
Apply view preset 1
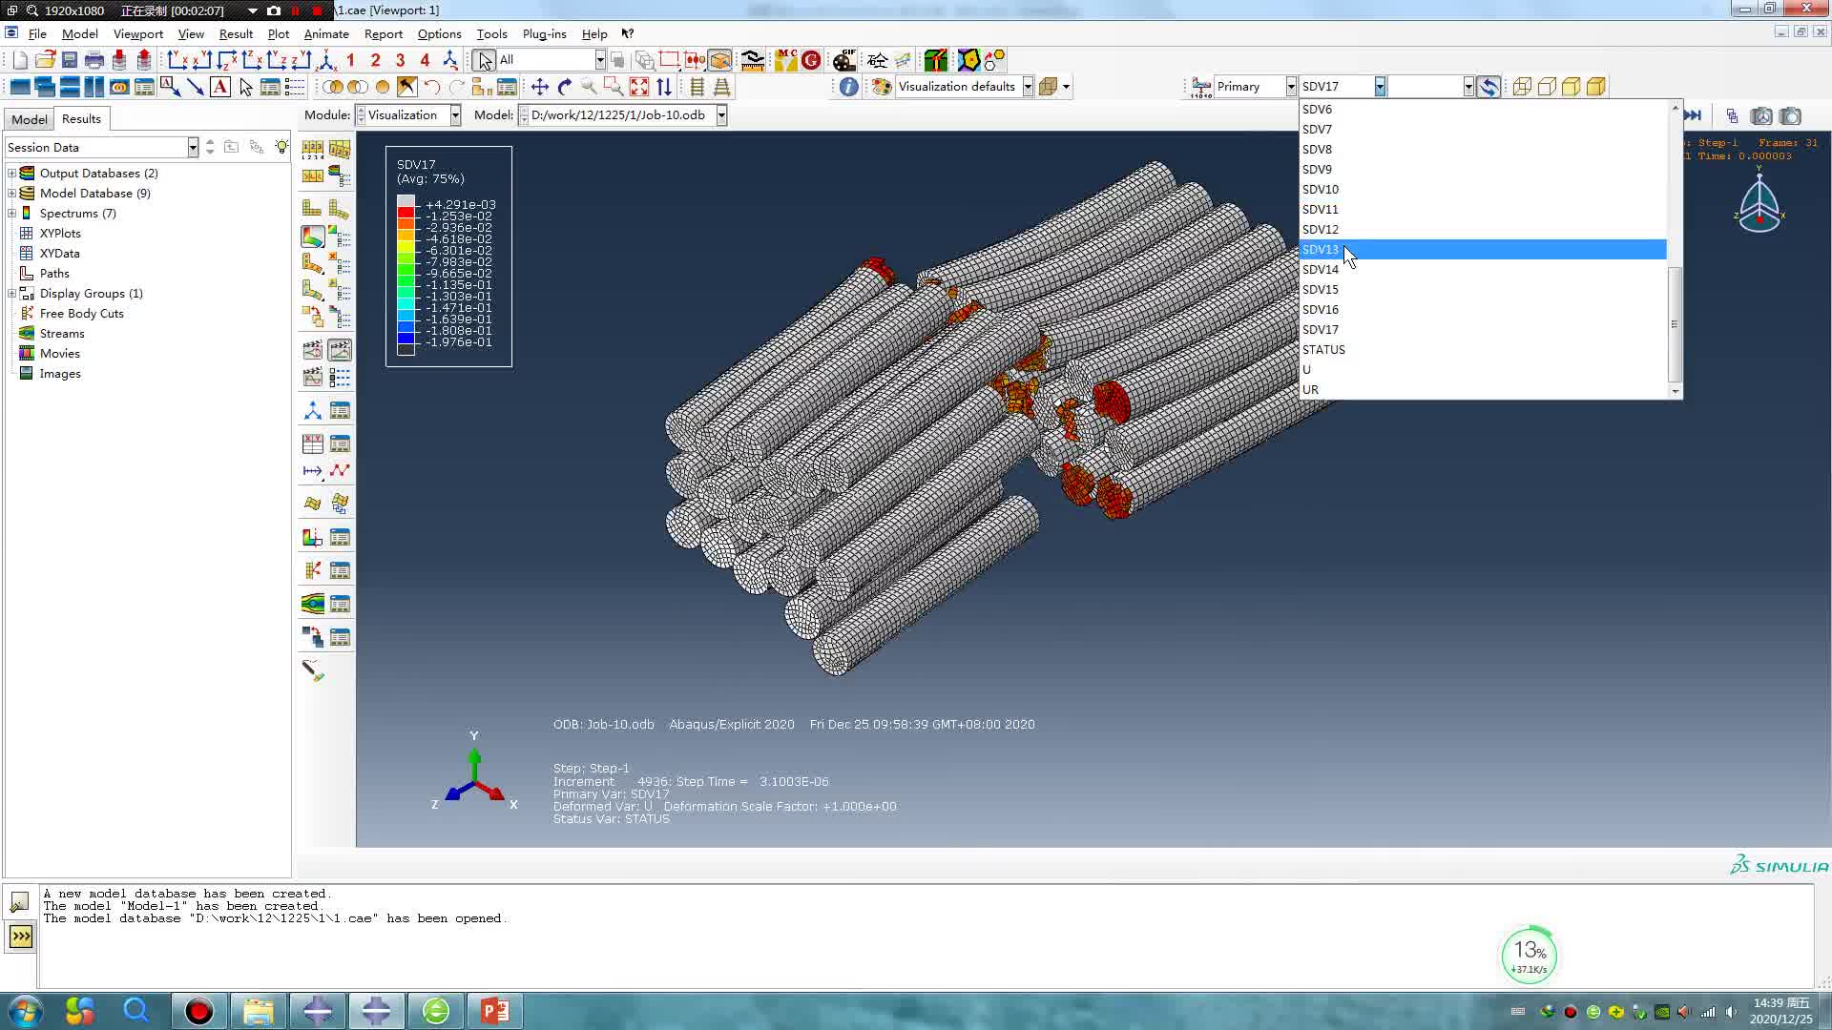[350, 60]
